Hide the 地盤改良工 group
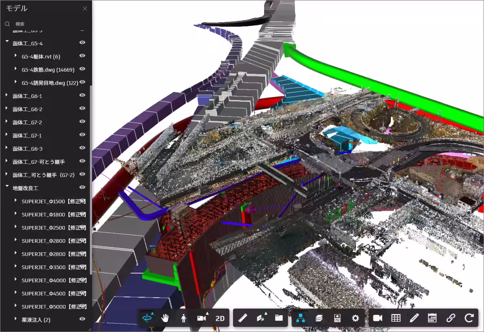 click(x=82, y=187)
